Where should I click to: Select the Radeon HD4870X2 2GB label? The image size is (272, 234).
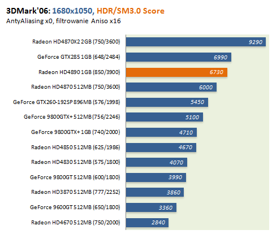point(76,42)
